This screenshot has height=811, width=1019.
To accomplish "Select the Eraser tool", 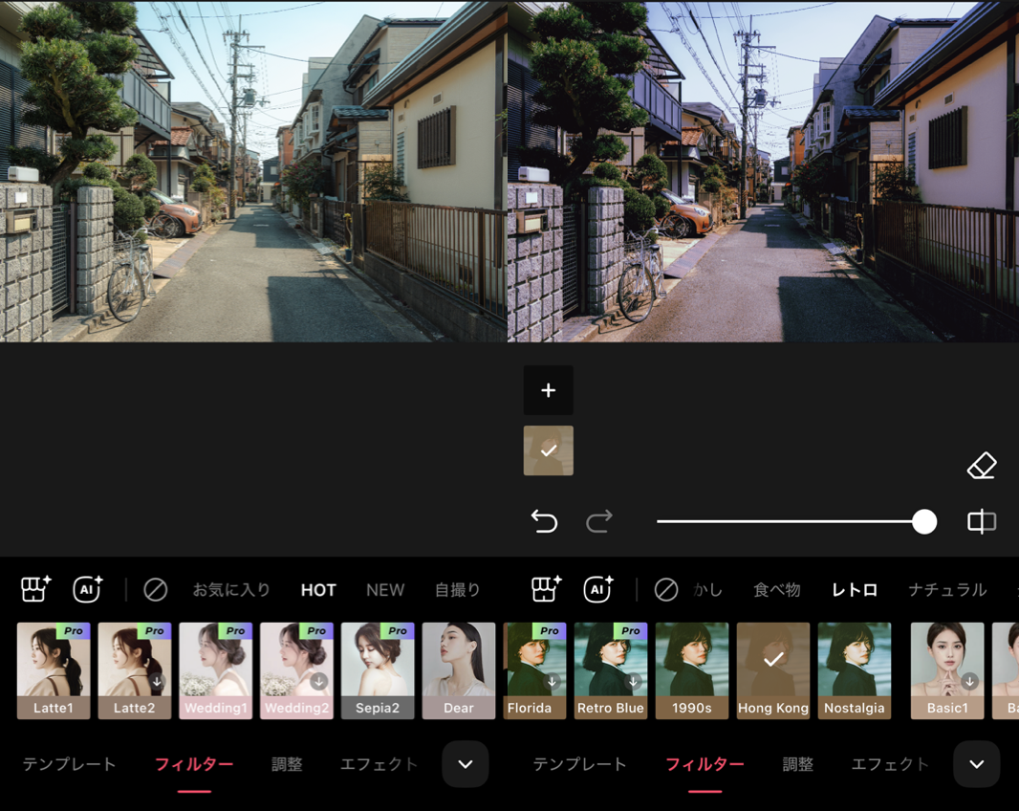I will pyautogui.click(x=983, y=466).
